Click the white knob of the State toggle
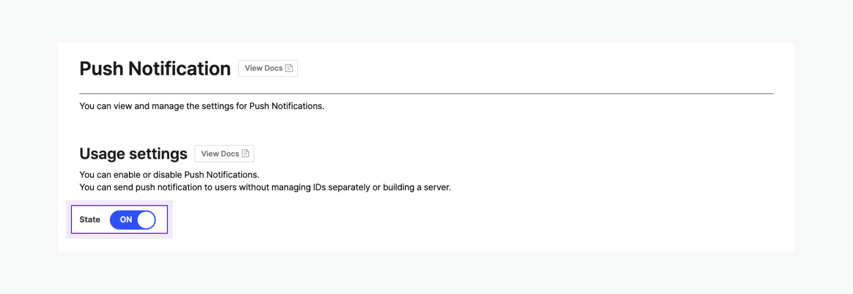 [146, 219]
